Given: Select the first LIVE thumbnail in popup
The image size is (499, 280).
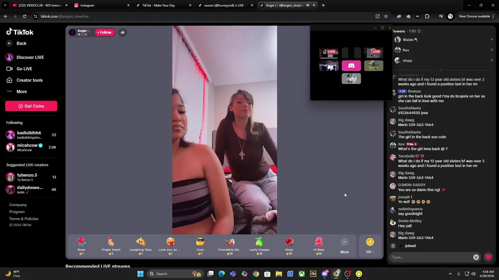Looking at the screenshot, I should tap(329, 53).
